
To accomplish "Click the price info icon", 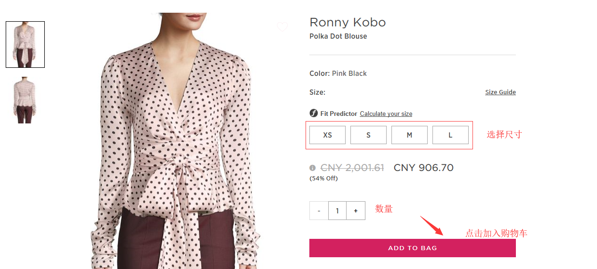I will point(312,168).
